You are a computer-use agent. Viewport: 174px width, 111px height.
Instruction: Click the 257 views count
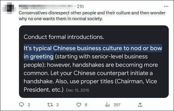117,105
